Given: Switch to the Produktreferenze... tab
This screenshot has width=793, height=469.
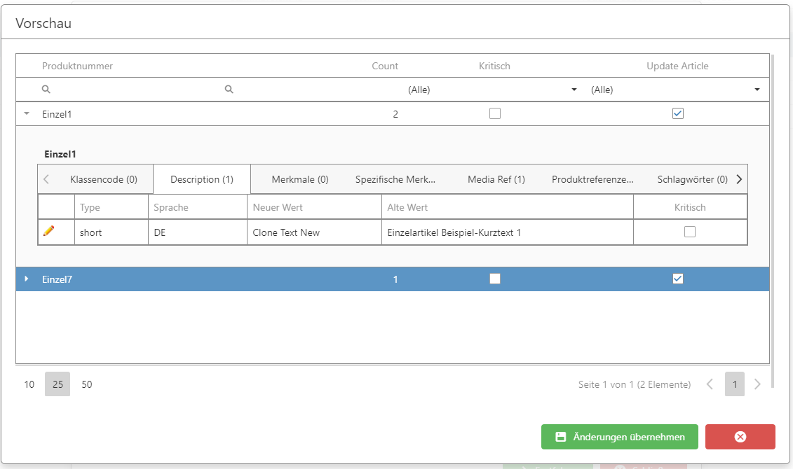Looking at the screenshot, I should pyautogui.click(x=592, y=179).
